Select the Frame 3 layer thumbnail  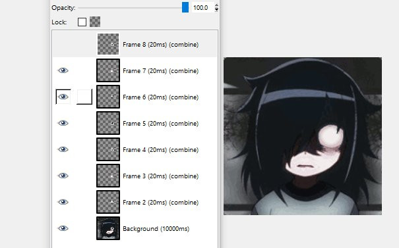pyautogui.click(x=108, y=176)
